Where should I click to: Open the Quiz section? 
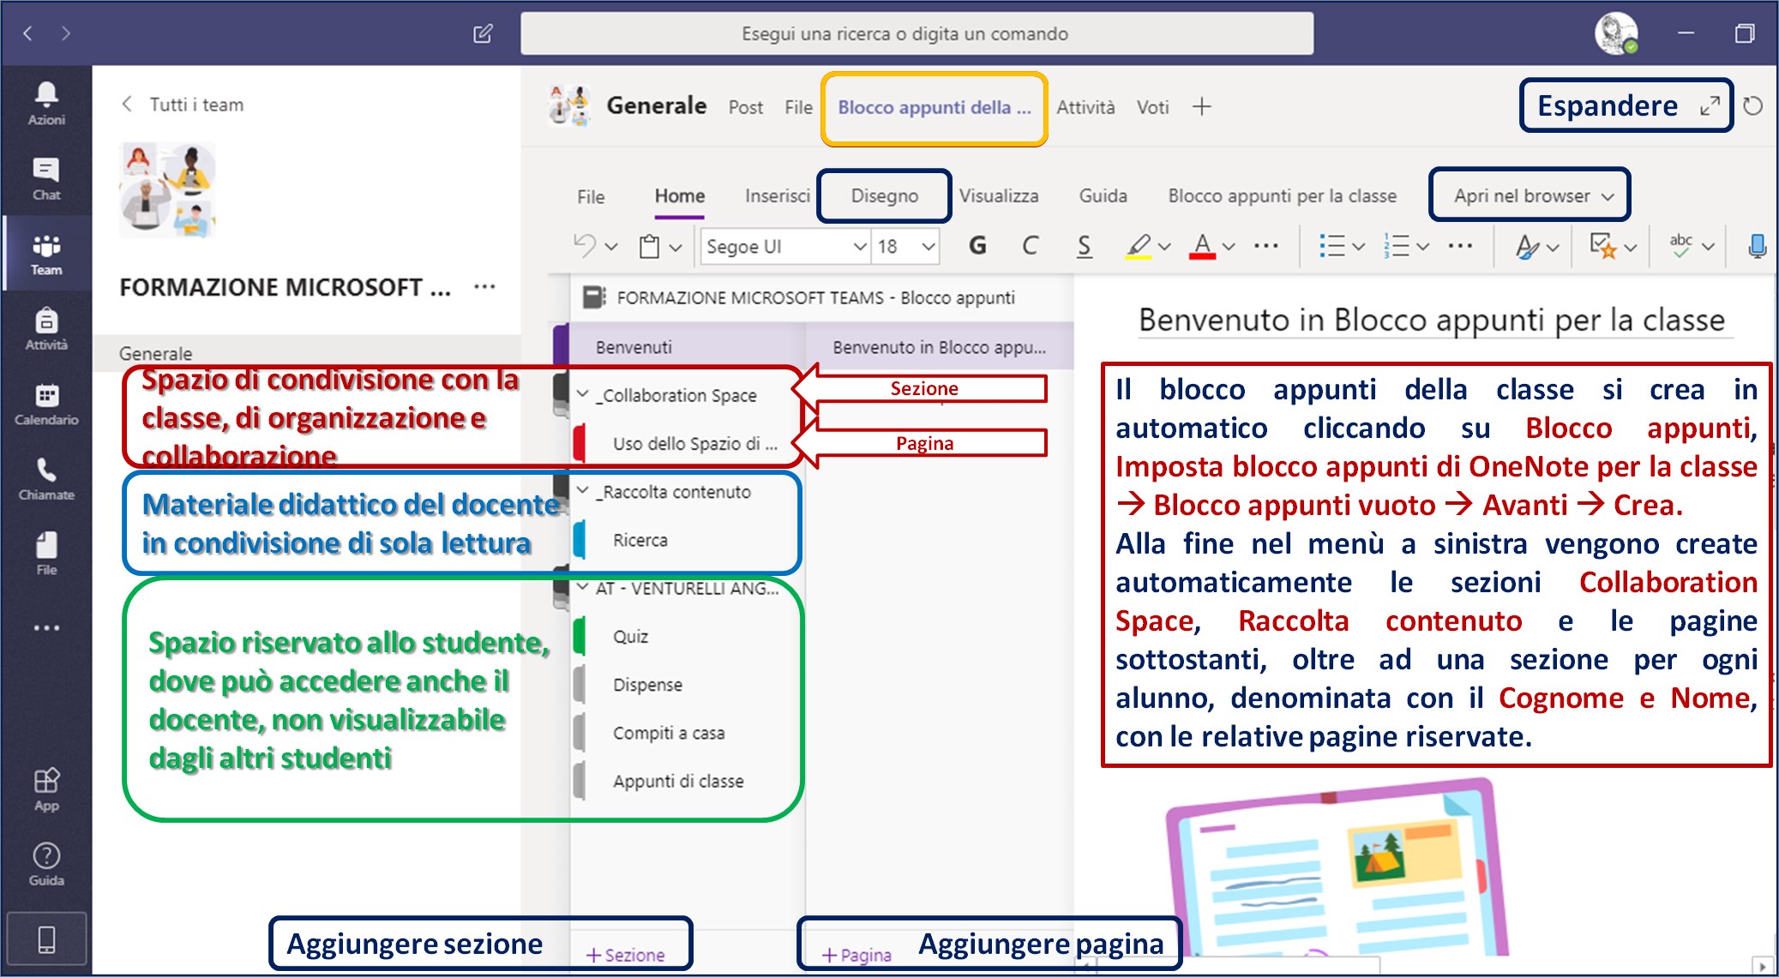tap(630, 636)
